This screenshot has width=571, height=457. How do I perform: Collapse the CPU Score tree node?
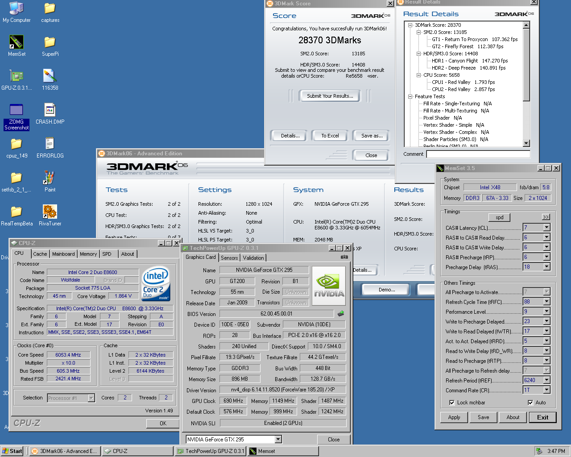coord(418,75)
